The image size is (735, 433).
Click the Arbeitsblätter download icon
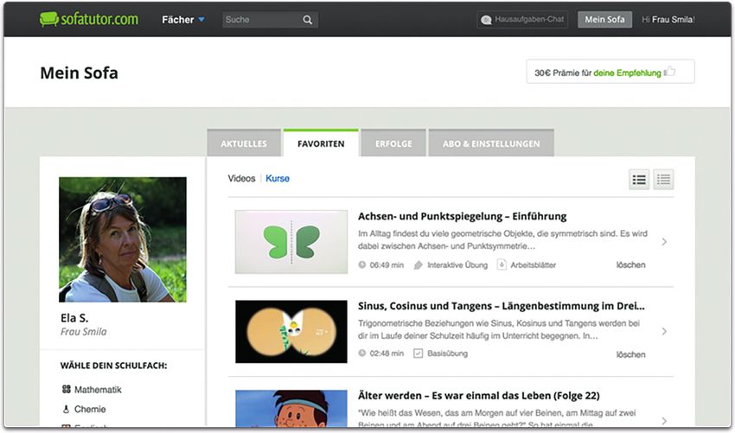(x=502, y=264)
